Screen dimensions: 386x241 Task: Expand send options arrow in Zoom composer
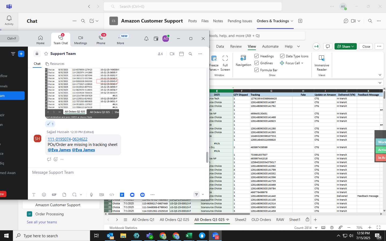pos(203,195)
